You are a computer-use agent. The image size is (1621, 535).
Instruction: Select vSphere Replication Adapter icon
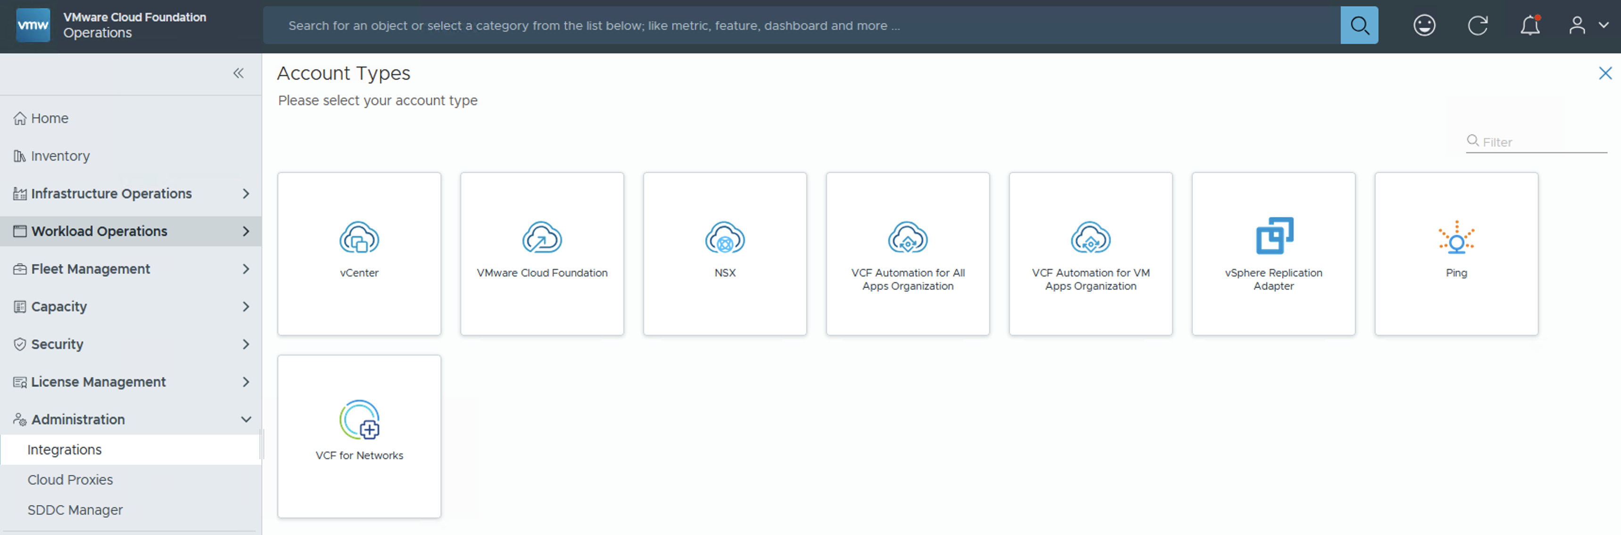coord(1274,236)
